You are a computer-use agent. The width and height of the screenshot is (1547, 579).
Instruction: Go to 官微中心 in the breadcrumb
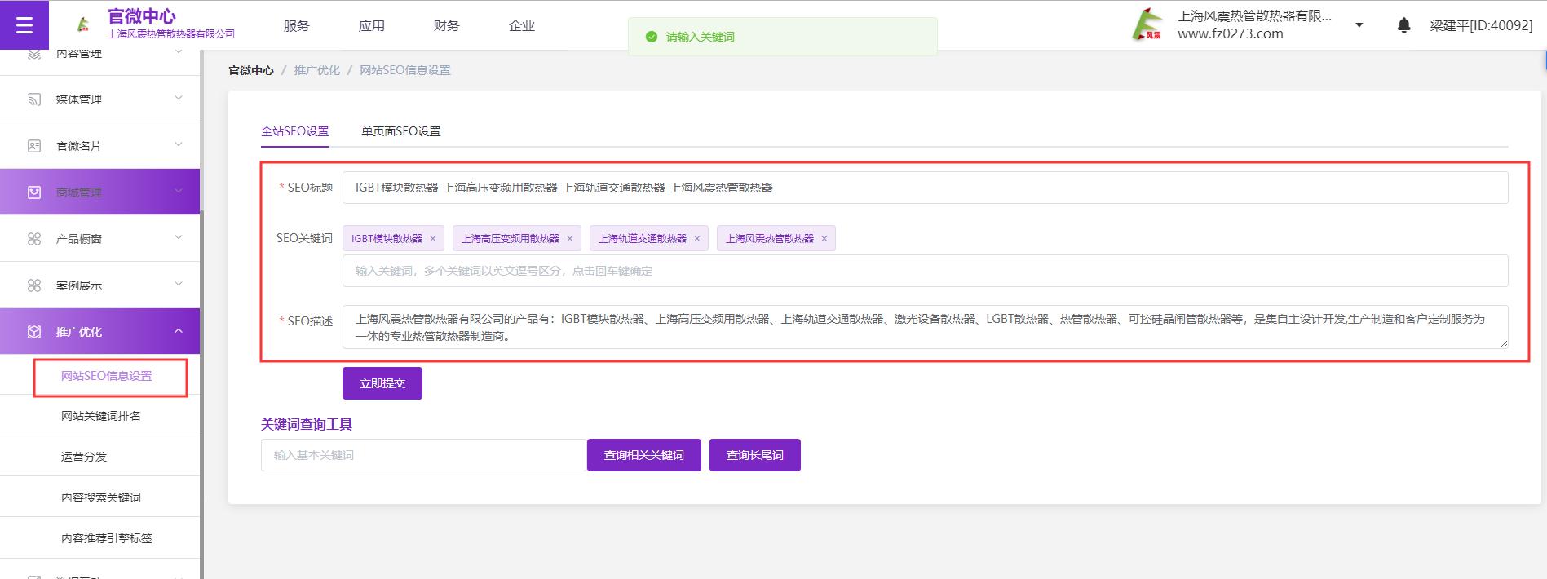point(251,70)
